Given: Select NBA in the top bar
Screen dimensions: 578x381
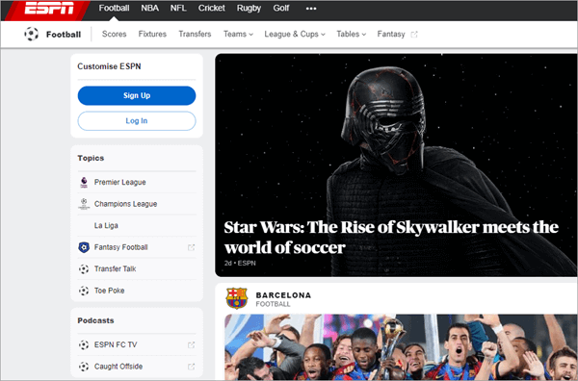Looking at the screenshot, I should [x=149, y=8].
